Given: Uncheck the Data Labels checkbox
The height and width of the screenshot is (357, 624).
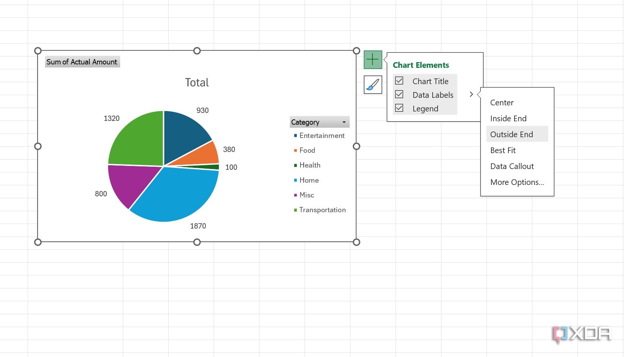Looking at the screenshot, I should pyautogui.click(x=399, y=94).
